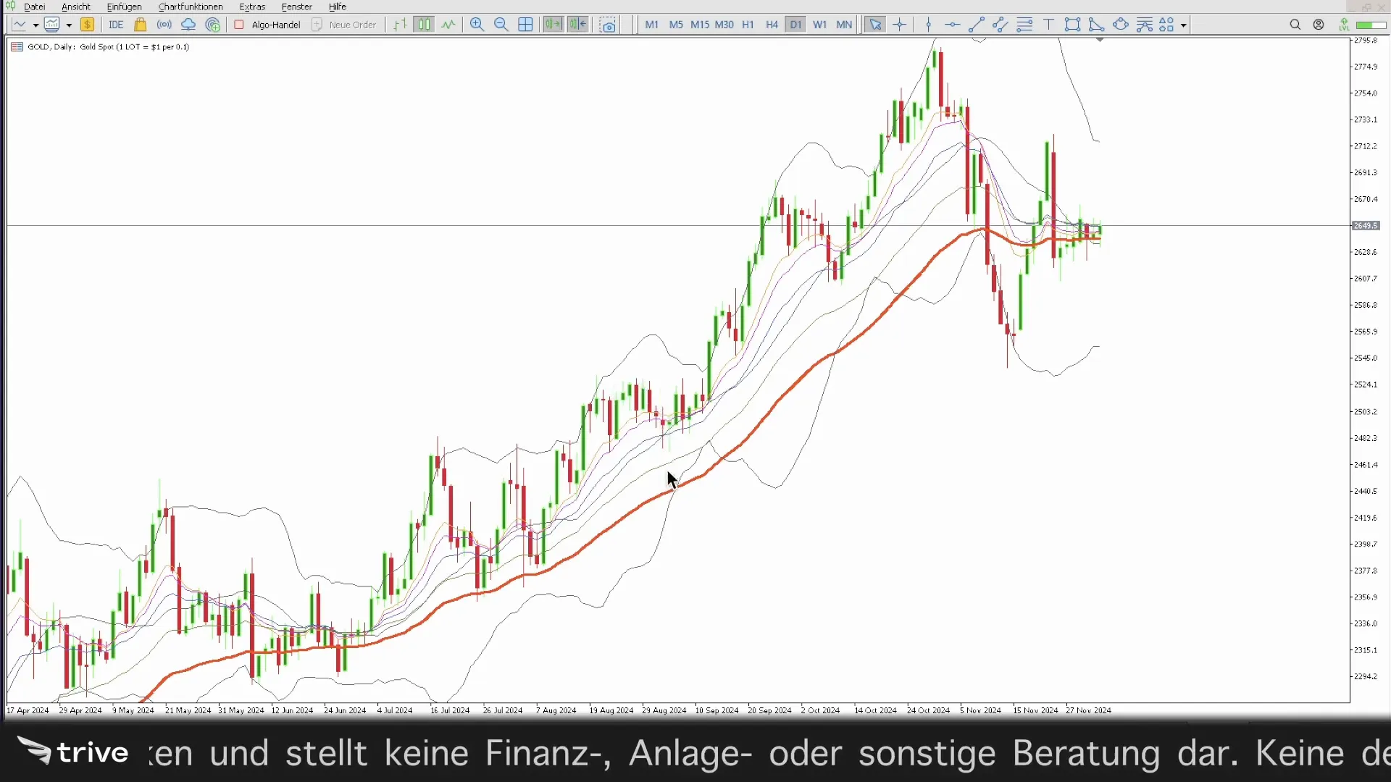This screenshot has width=1391, height=782.
Task: Open the zoom in tool
Action: tap(477, 24)
